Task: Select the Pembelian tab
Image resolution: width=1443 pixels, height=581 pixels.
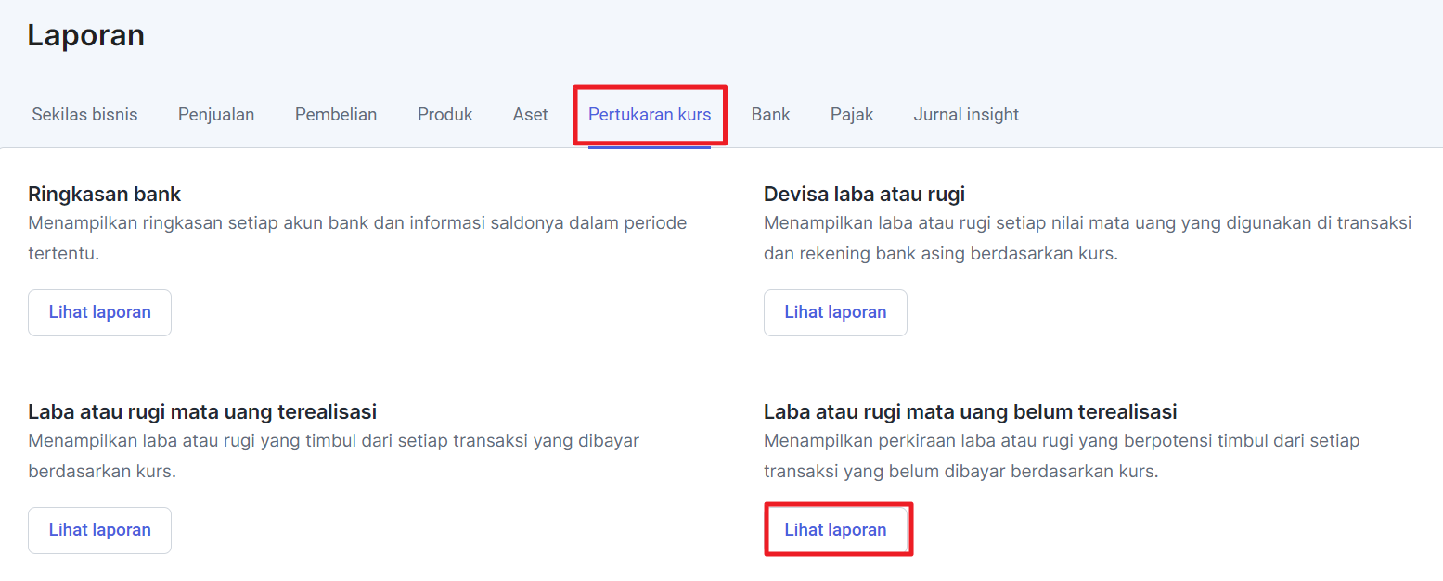Action: point(336,115)
